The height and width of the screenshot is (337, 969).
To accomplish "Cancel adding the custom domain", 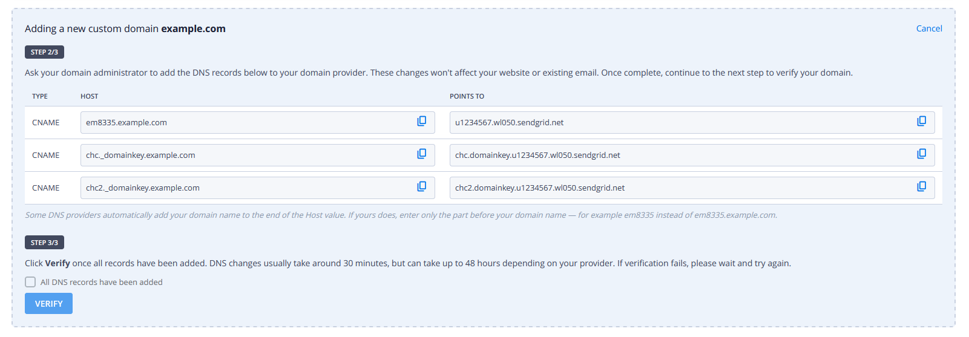I will 929,28.
